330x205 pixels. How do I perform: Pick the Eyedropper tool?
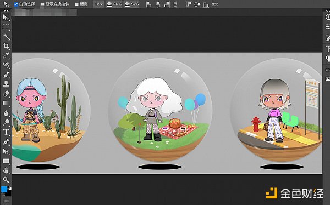pos(6,55)
